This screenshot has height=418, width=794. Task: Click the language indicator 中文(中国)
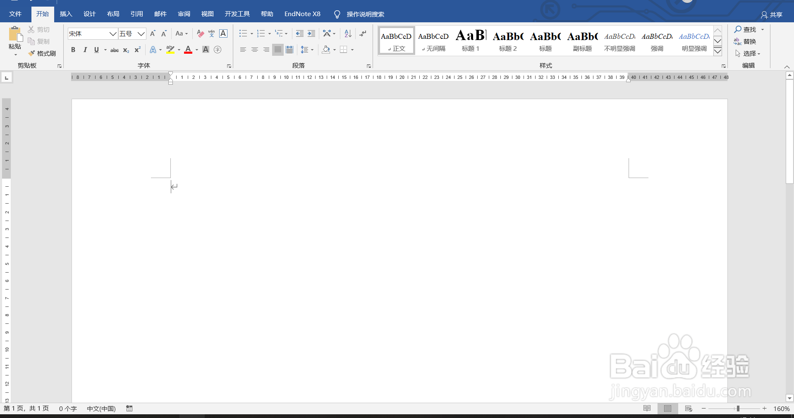tap(101, 408)
